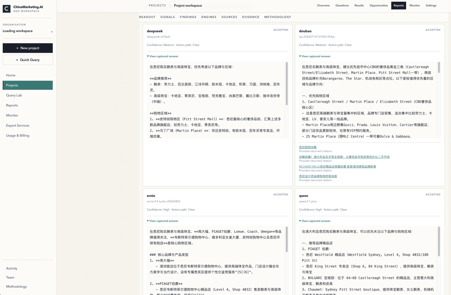Select the Reports top tab
Viewport: 451px width, 295px height.
tap(398, 6)
